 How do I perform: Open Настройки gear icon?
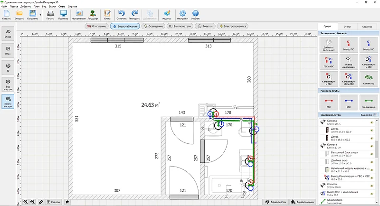coord(182,15)
